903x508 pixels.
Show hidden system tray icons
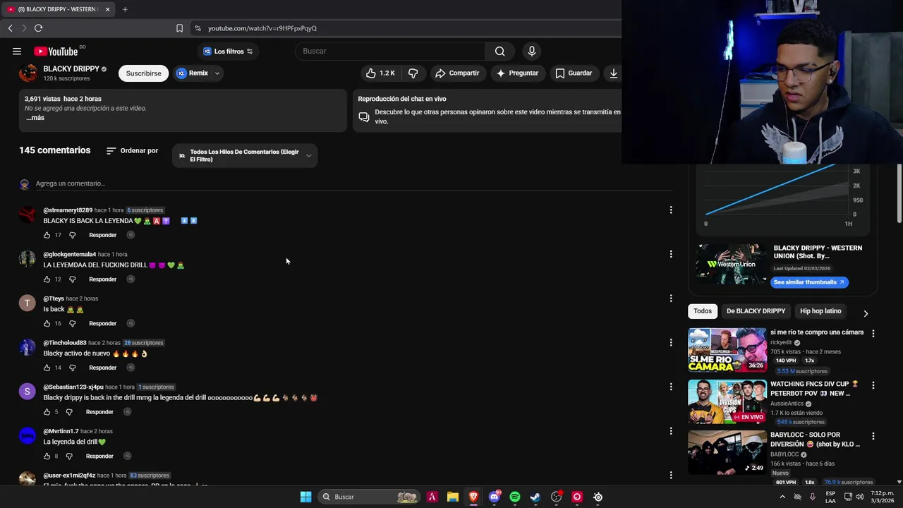782,497
